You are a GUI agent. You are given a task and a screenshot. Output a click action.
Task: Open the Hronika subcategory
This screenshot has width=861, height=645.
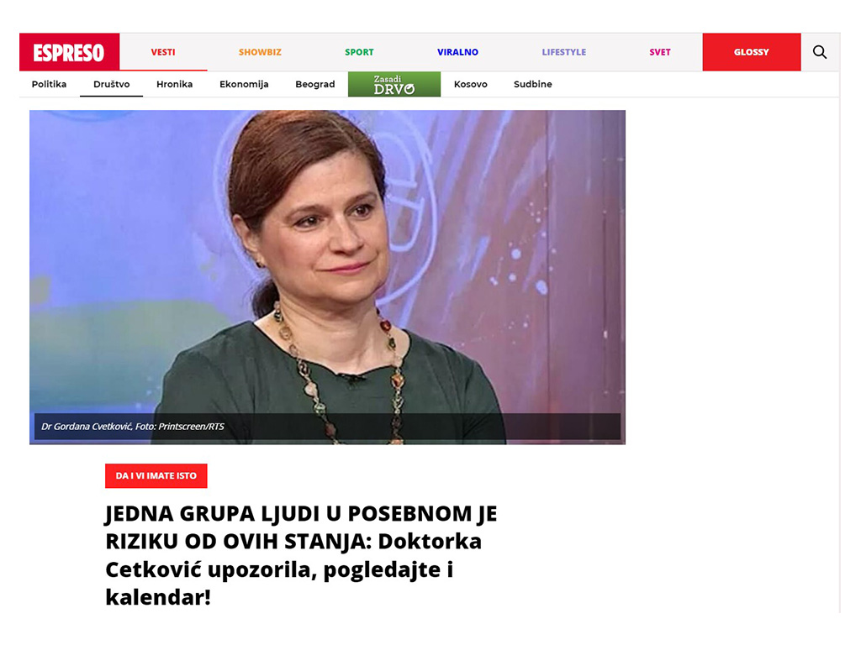click(x=175, y=84)
